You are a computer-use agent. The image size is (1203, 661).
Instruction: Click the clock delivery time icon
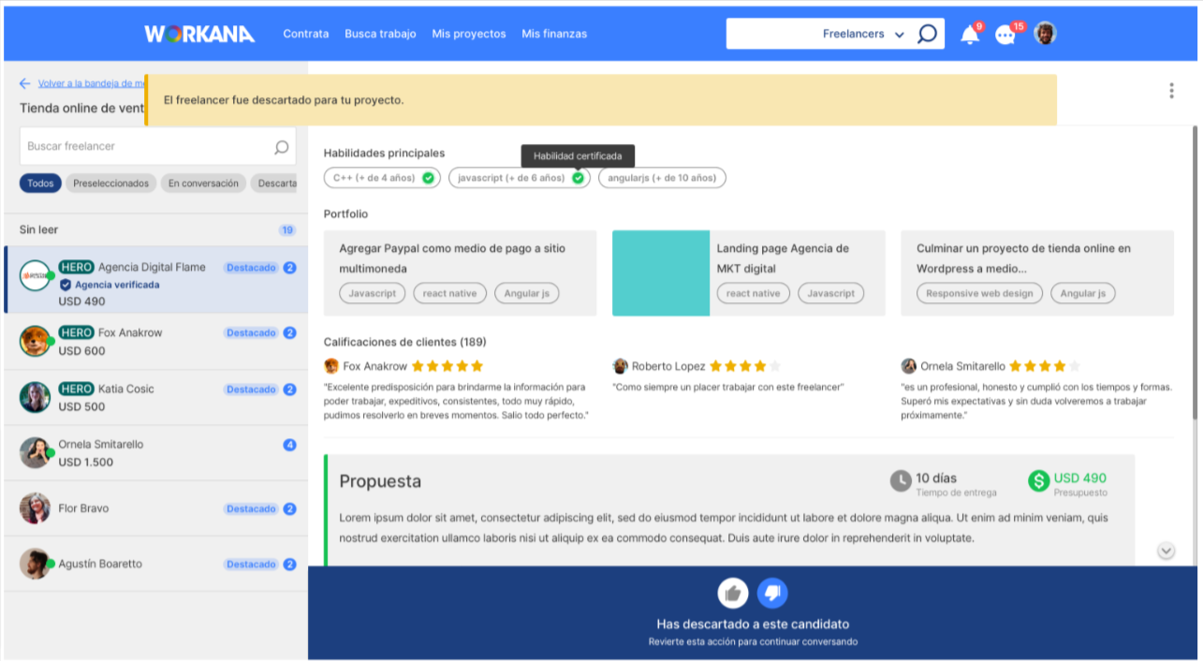pos(900,481)
